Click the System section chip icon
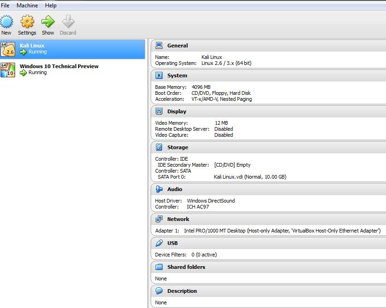Viewport: 386px width, 308px height. [x=159, y=76]
